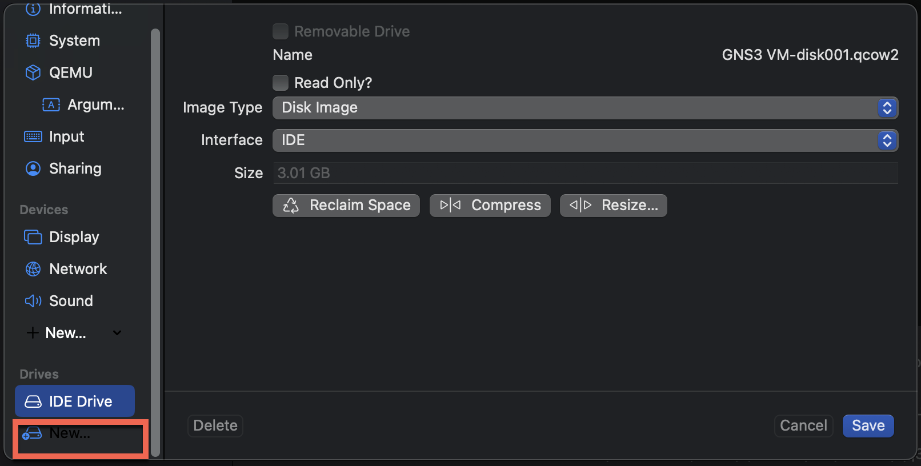Click the System chip icon in sidebar
The height and width of the screenshot is (466, 921).
pos(33,41)
